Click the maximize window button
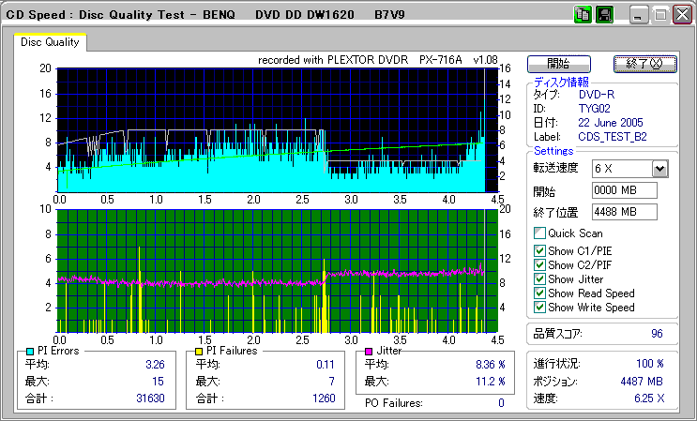The image size is (697, 421). click(x=660, y=15)
